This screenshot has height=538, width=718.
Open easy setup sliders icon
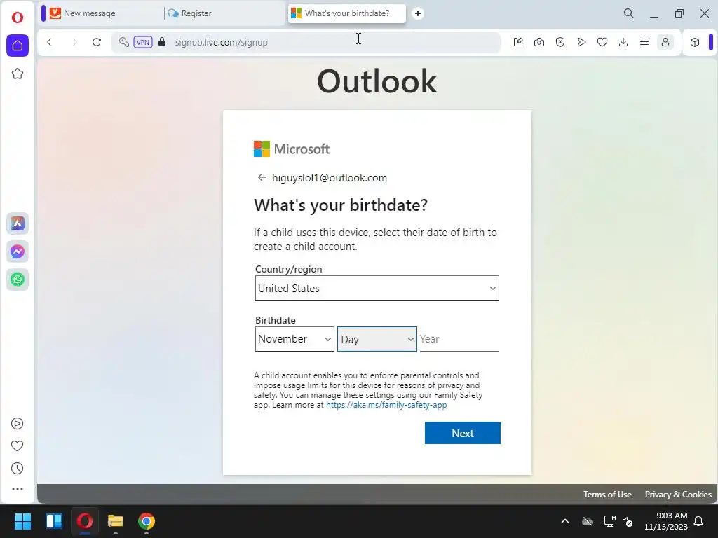click(x=644, y=42)
